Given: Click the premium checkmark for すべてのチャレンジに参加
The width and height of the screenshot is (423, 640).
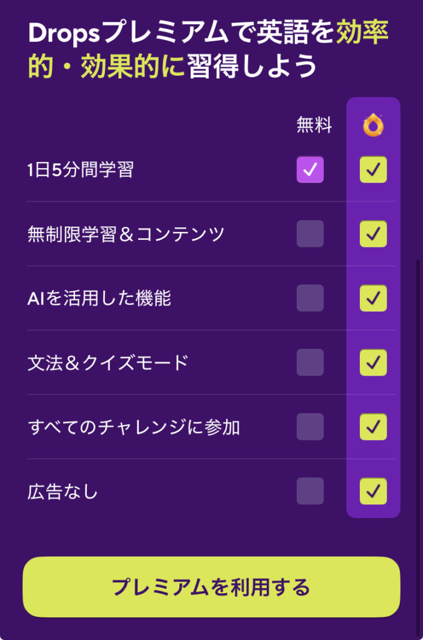Looking at the screenshot, I should (372, 427).
